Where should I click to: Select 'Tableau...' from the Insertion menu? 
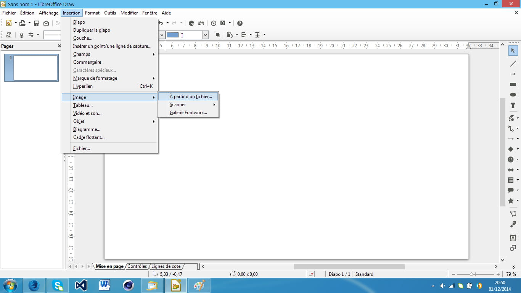pyautogui.click(x=109, y=105)
